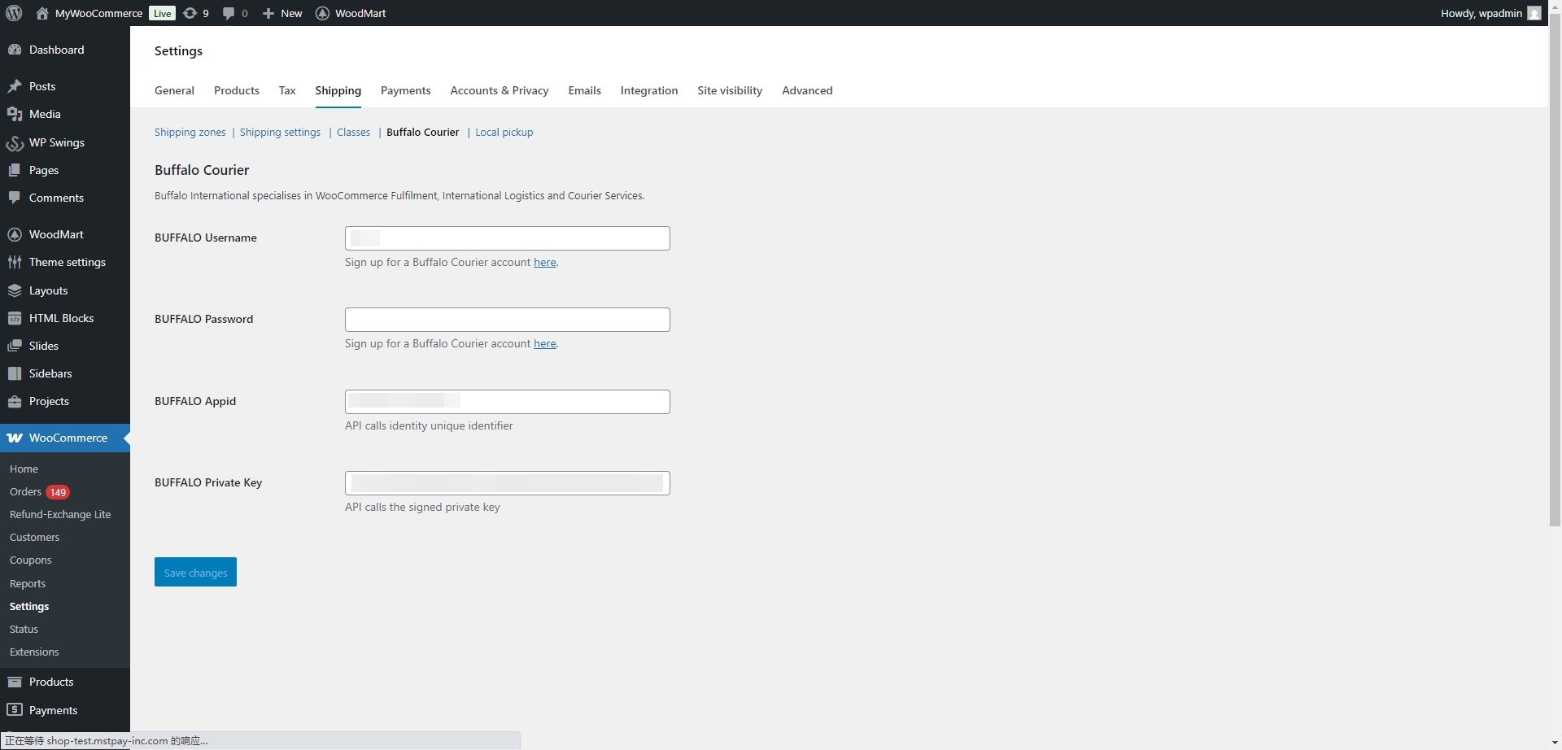Open Orders submenu with 149 badge
The height and width of the screenshot is (750, 1562).
pos(39,491)
